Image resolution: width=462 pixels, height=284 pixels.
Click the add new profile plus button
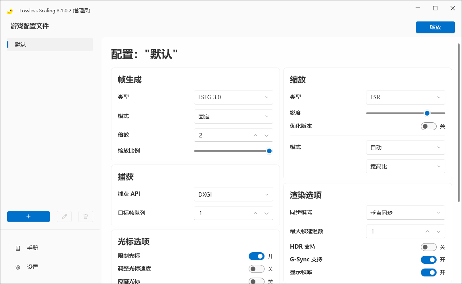point(29,216)
